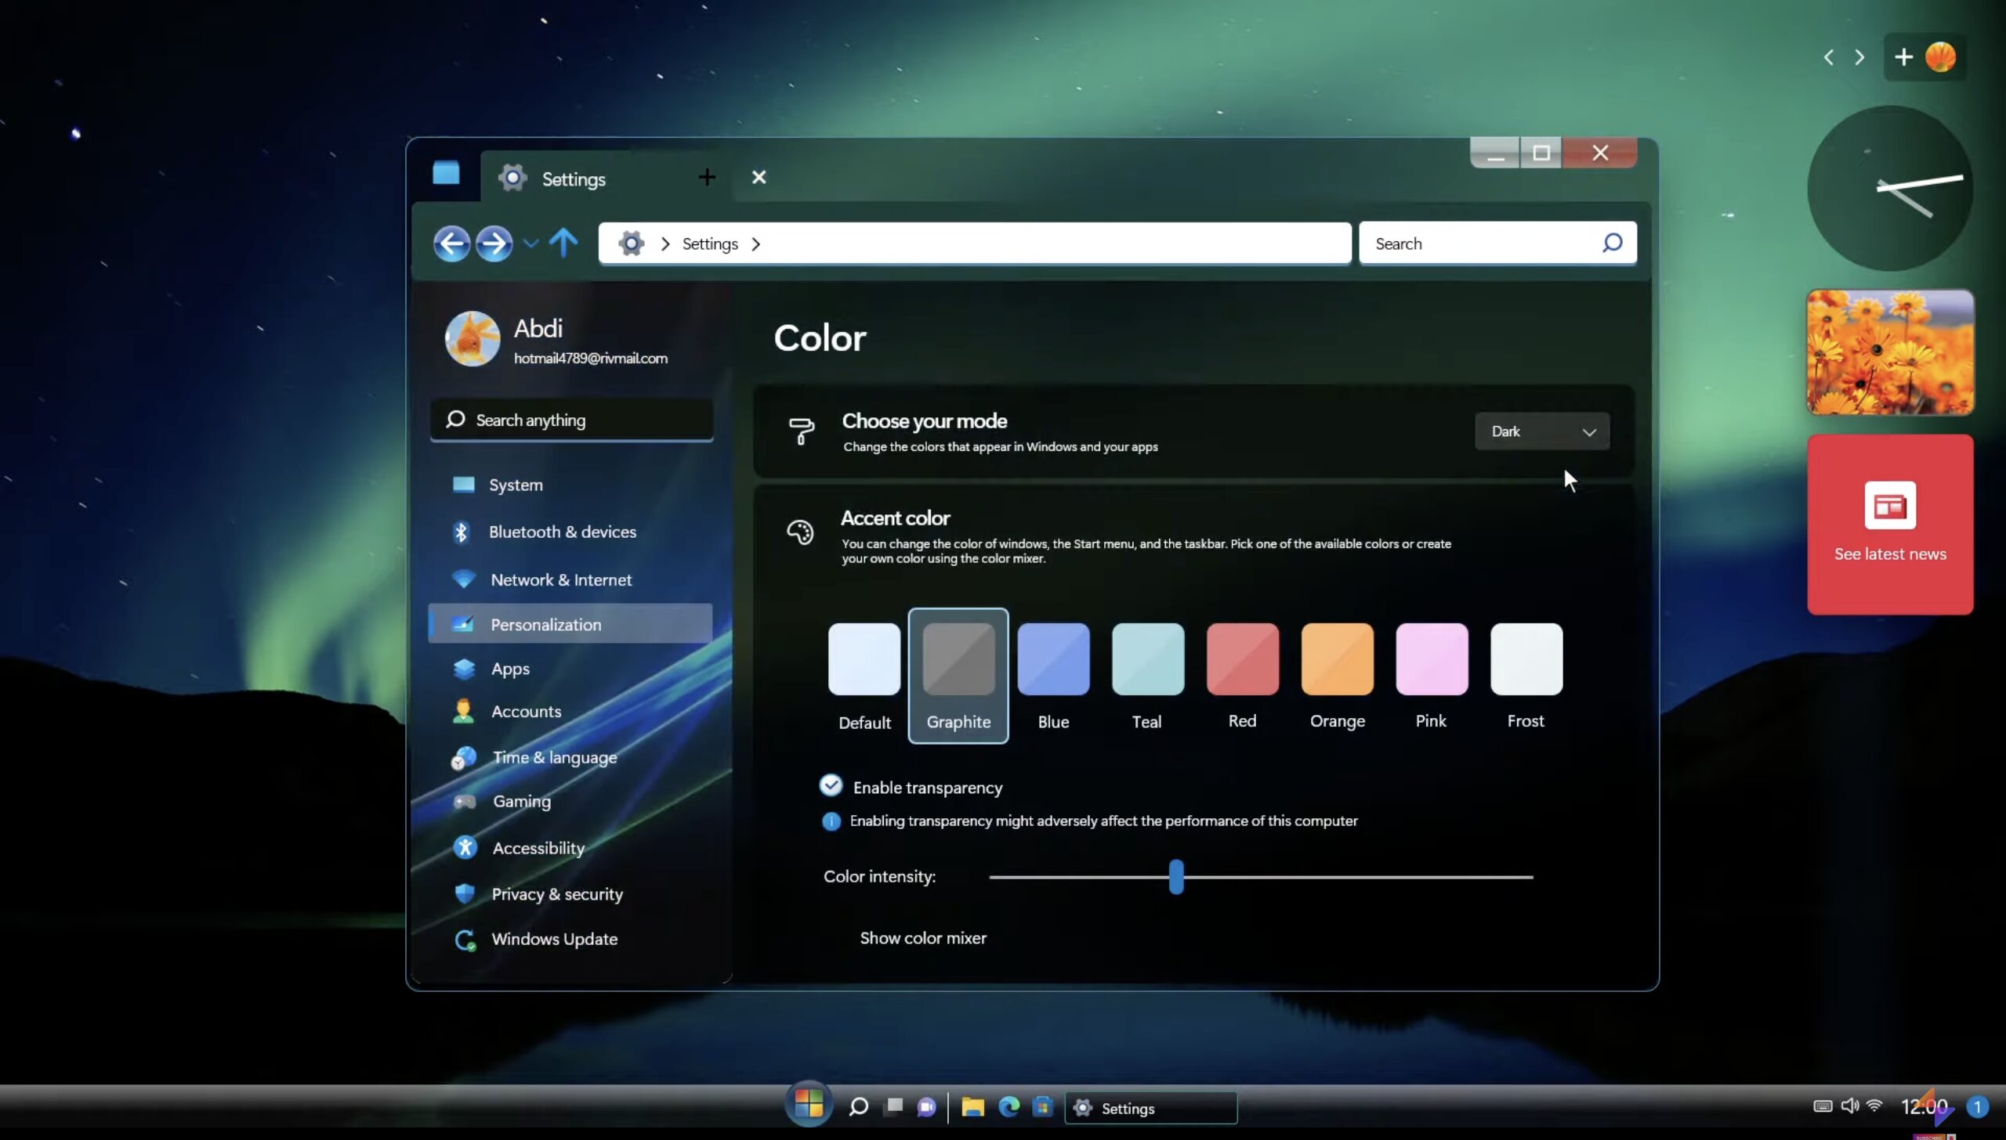This screenshot has height=1140, width=2006.
Task: Open the notification badge showing 1
Action: click(1977, 1106)
